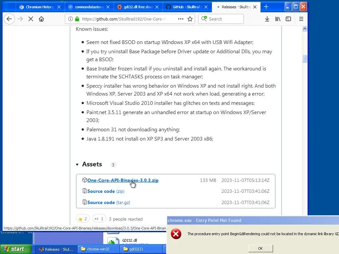Click the green padlock security icon
339x254 pixels.
[77, 19]
